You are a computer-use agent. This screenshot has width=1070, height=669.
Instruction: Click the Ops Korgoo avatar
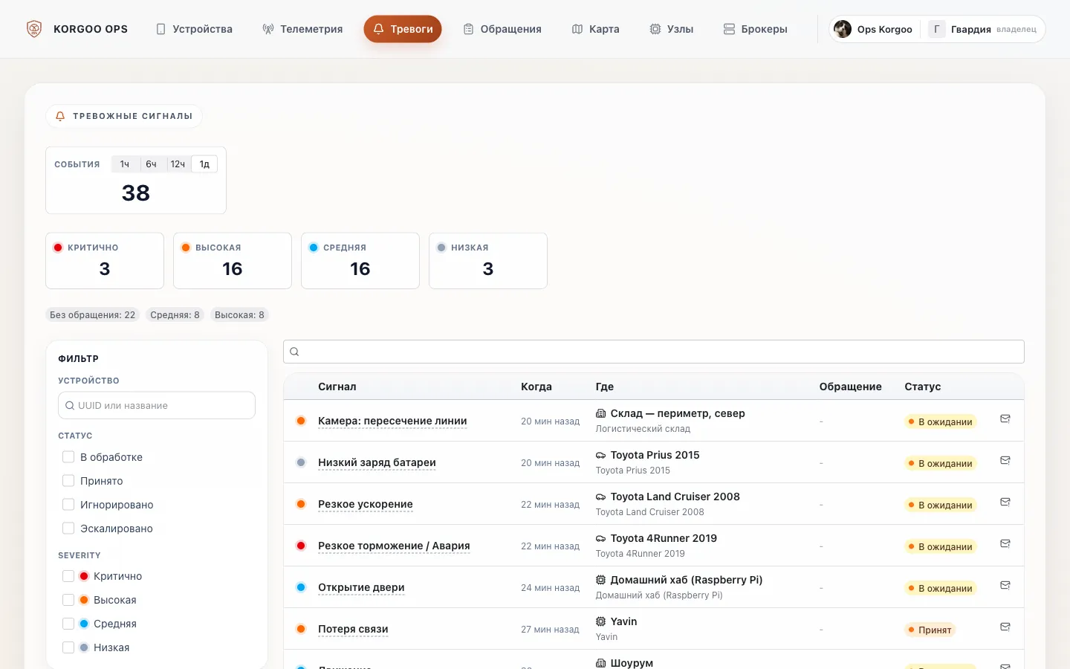coord(843,29)
